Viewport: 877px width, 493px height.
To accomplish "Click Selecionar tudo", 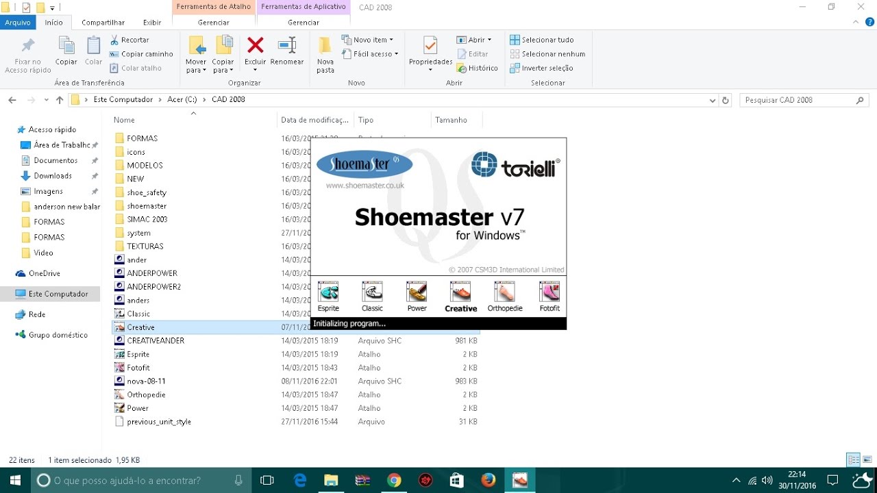I will click(x=542, y=40).
